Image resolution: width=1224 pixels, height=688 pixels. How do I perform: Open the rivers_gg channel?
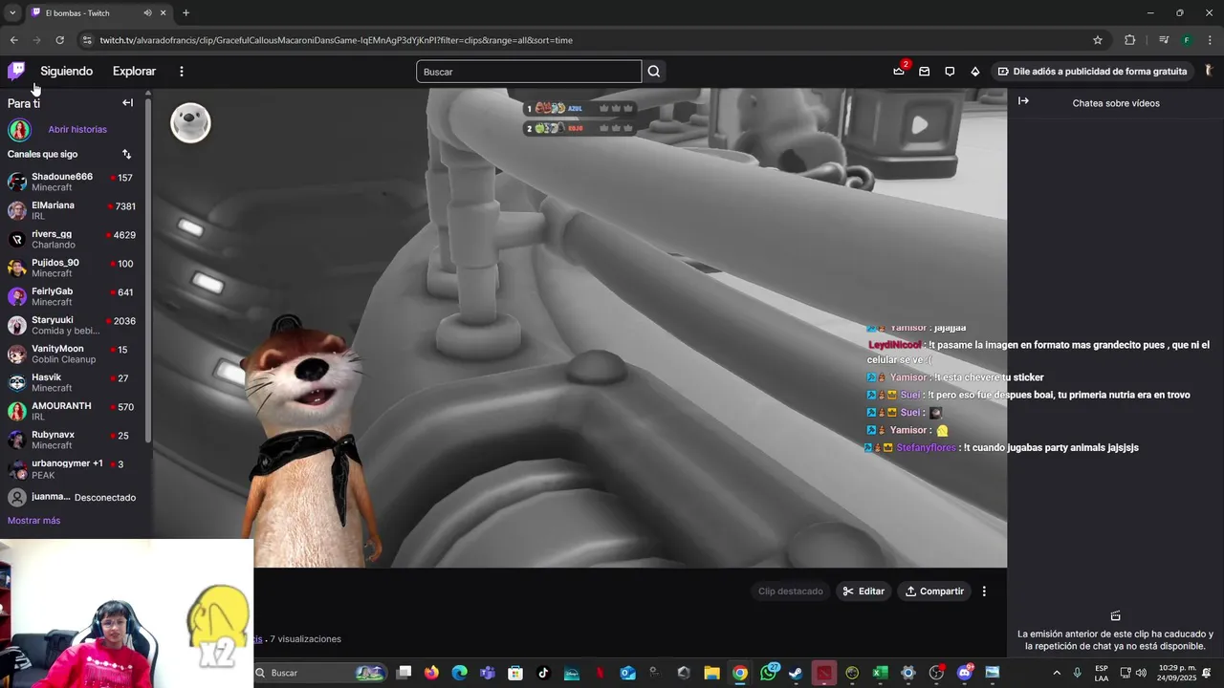click(x=73, y=239)
